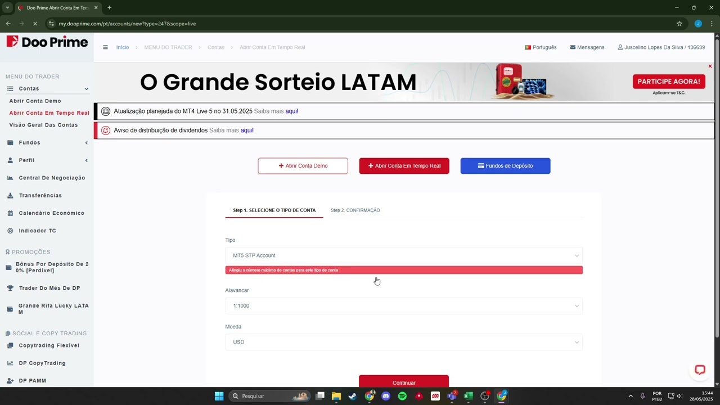The width and height of the screenshot is (720, 405).
Task: Open the Tipo dropdown MT5 STP Account
Action: click(x=404, y=255)
